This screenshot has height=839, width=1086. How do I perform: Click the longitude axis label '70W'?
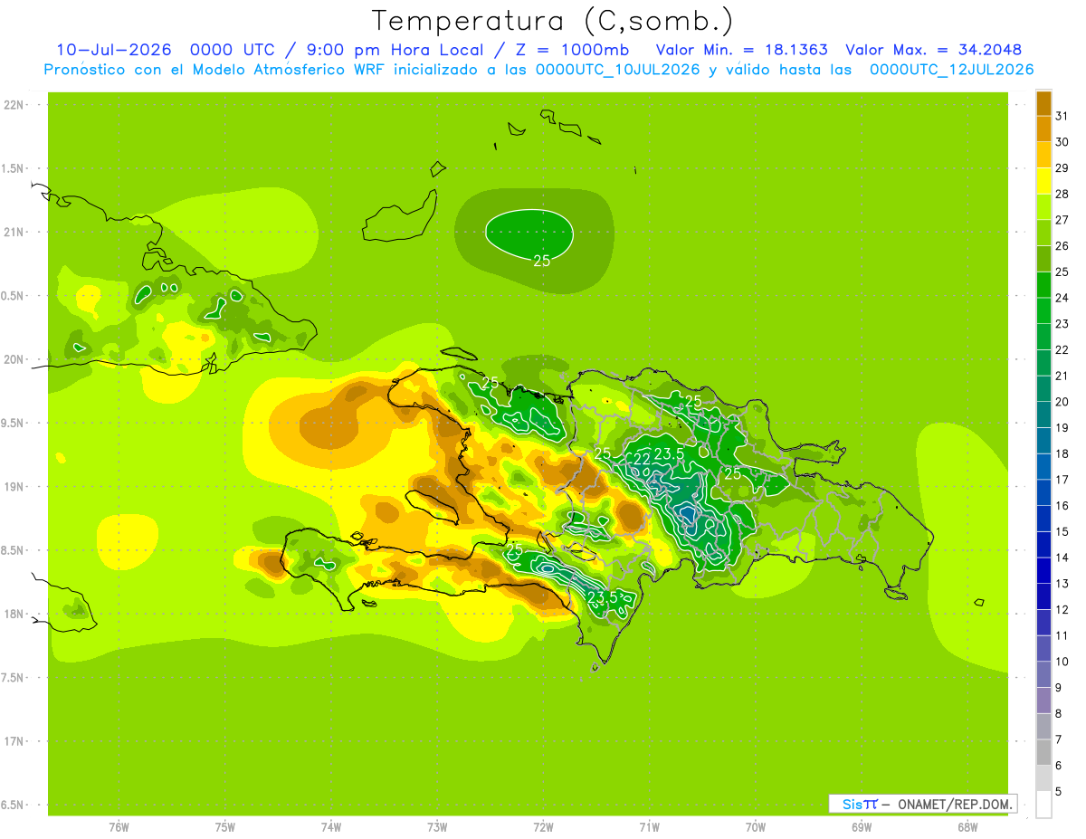click(755, 827)
